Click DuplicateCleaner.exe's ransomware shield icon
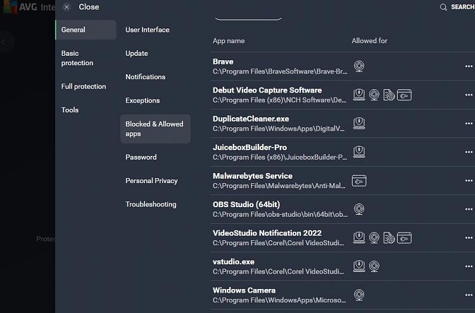 click(x=359, y=124)
